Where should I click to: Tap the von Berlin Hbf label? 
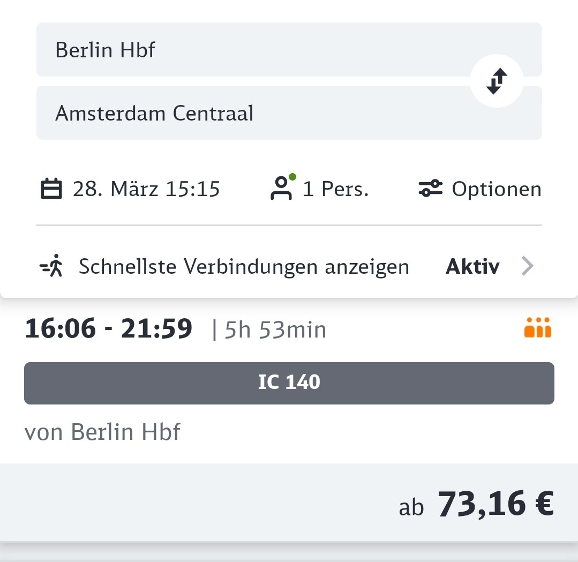click(x=103, y=432)
